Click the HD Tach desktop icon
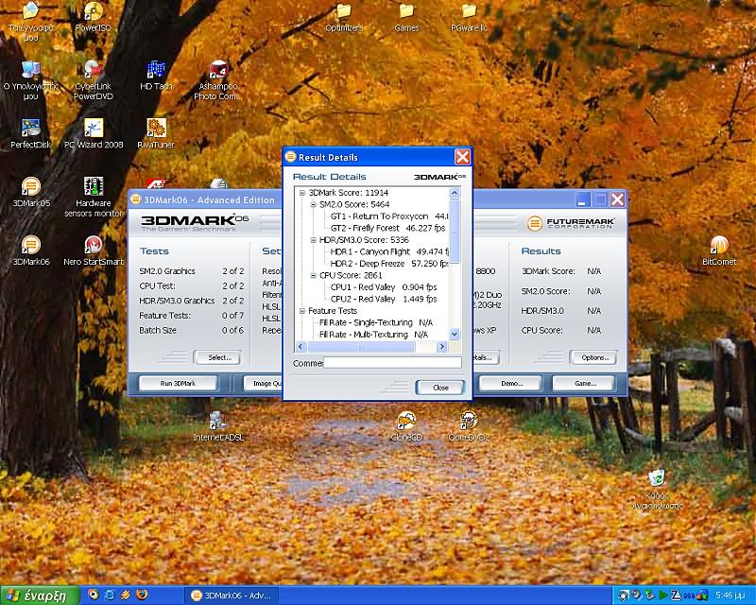 [x=156, y=76]
